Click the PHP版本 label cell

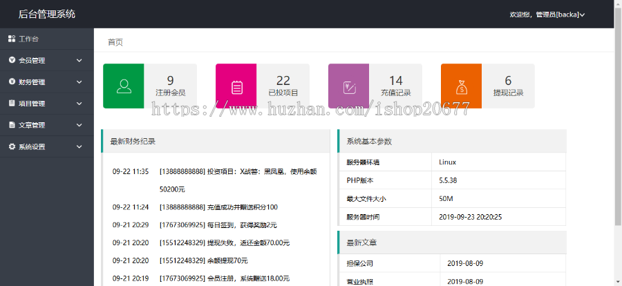[386, 180]
